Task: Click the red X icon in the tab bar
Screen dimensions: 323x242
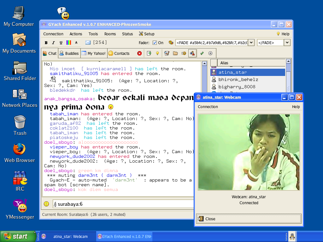Action: coord(139,53)
